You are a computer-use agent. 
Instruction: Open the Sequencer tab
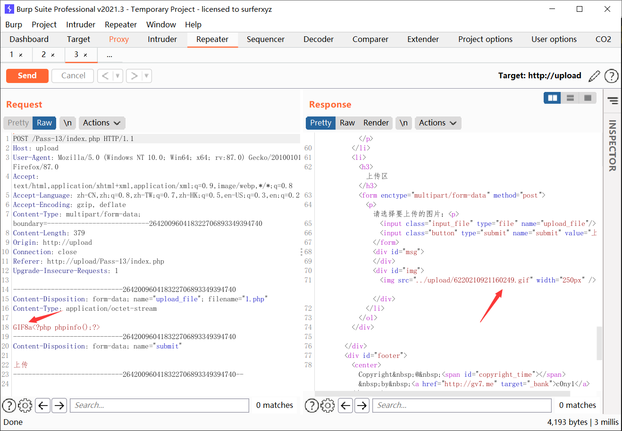point(265,39)
